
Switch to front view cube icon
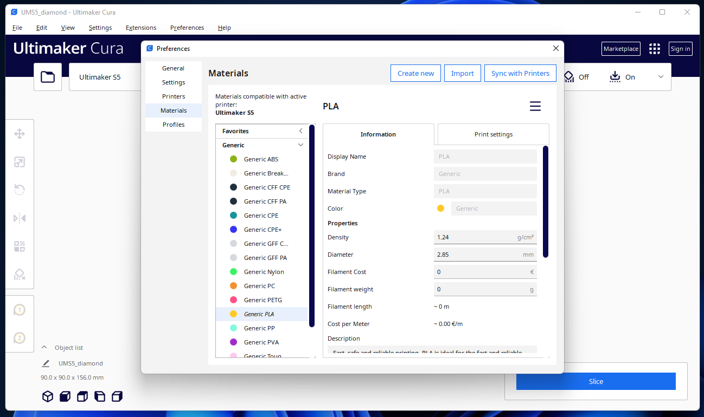click(x=65, y=396)
